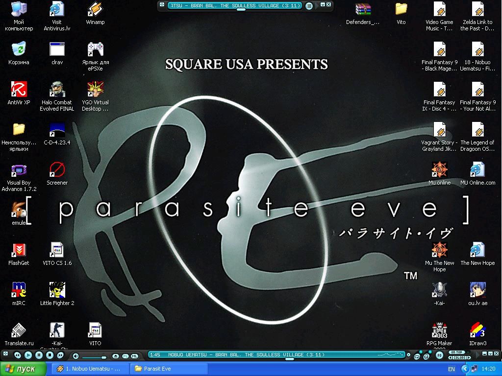This screenshot has width=502, height=376.
Task: Open Мой компьютер desktop icon
Action: (19, 16)
